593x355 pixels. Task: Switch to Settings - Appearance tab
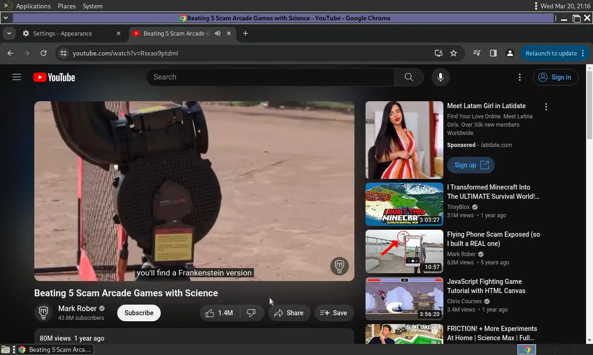(x=72, y=33)
